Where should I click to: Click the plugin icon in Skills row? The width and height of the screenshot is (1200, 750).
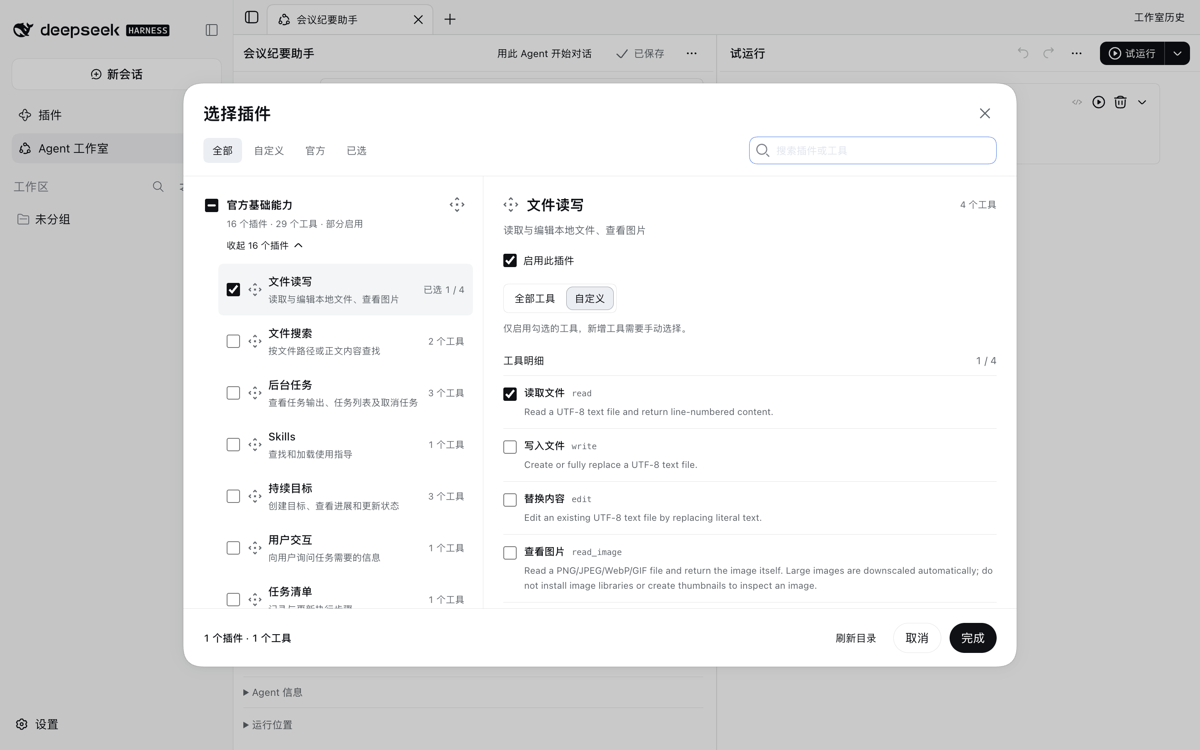pyautogui.click(x=255, y=445)
